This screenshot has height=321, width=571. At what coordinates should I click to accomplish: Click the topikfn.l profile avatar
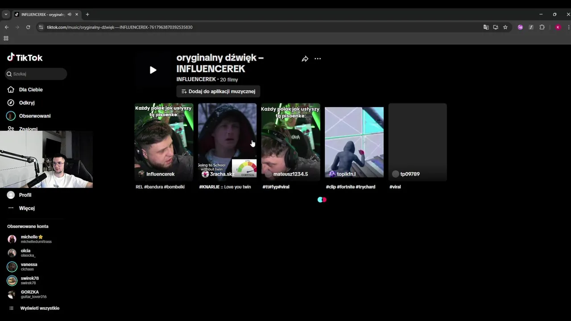pos(332,174)
